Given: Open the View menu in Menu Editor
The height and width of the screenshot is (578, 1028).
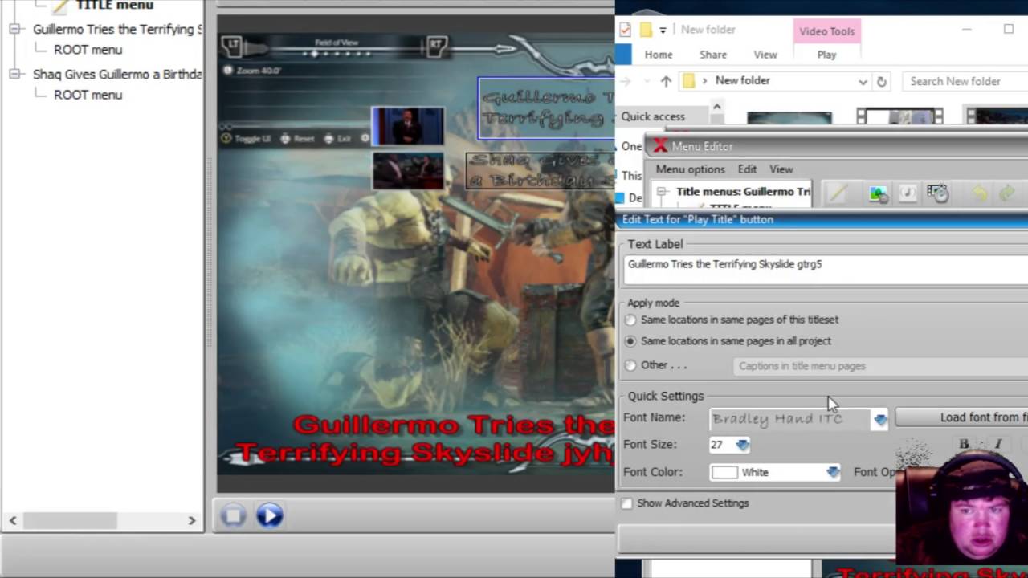Looking at the screenshot, I should click(x=781, y=169).
